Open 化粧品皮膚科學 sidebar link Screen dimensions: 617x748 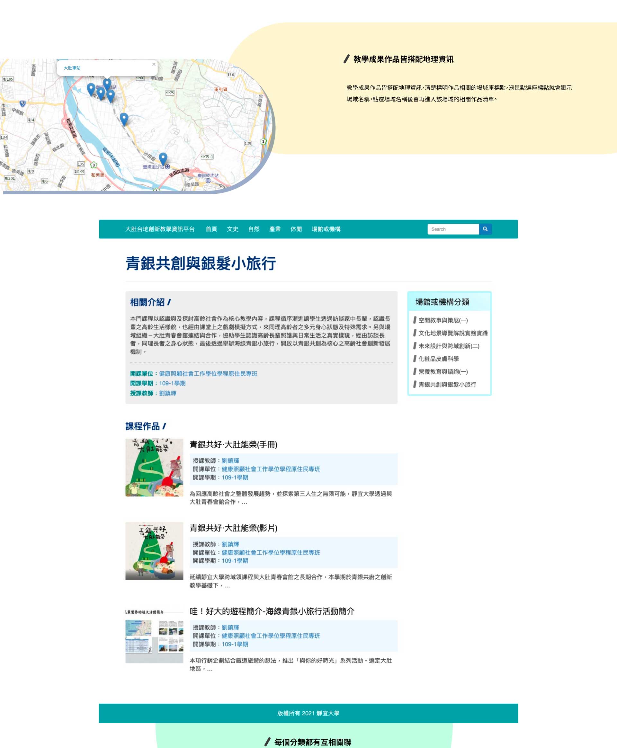(x=438, y=359)
